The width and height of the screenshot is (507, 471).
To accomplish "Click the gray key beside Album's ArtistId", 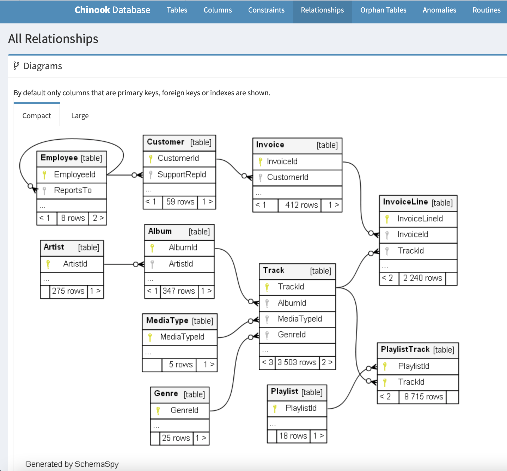I will coord(152,264).
